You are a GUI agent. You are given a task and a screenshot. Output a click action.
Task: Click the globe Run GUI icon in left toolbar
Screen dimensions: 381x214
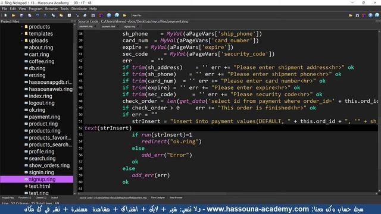(x=117, y=15)
